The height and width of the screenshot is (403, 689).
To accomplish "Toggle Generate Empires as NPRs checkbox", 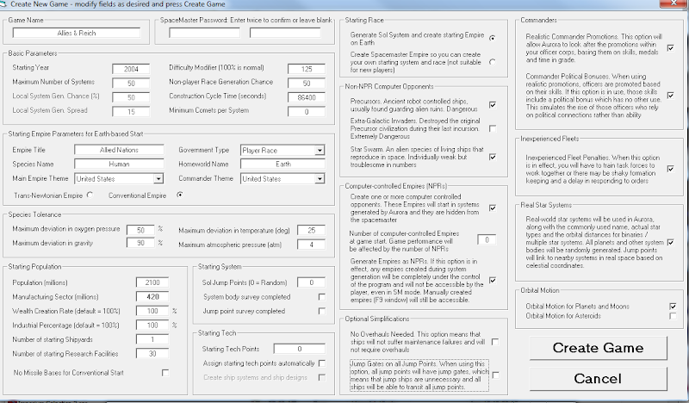I will 493,280.
